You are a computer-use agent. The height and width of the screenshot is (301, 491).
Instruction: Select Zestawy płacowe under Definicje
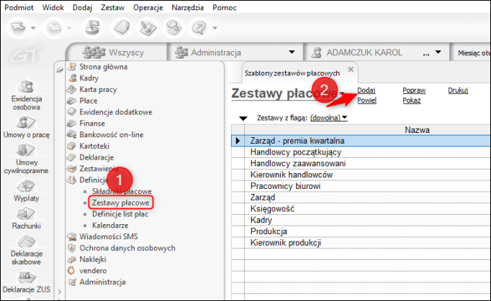[x=120, y=203]
